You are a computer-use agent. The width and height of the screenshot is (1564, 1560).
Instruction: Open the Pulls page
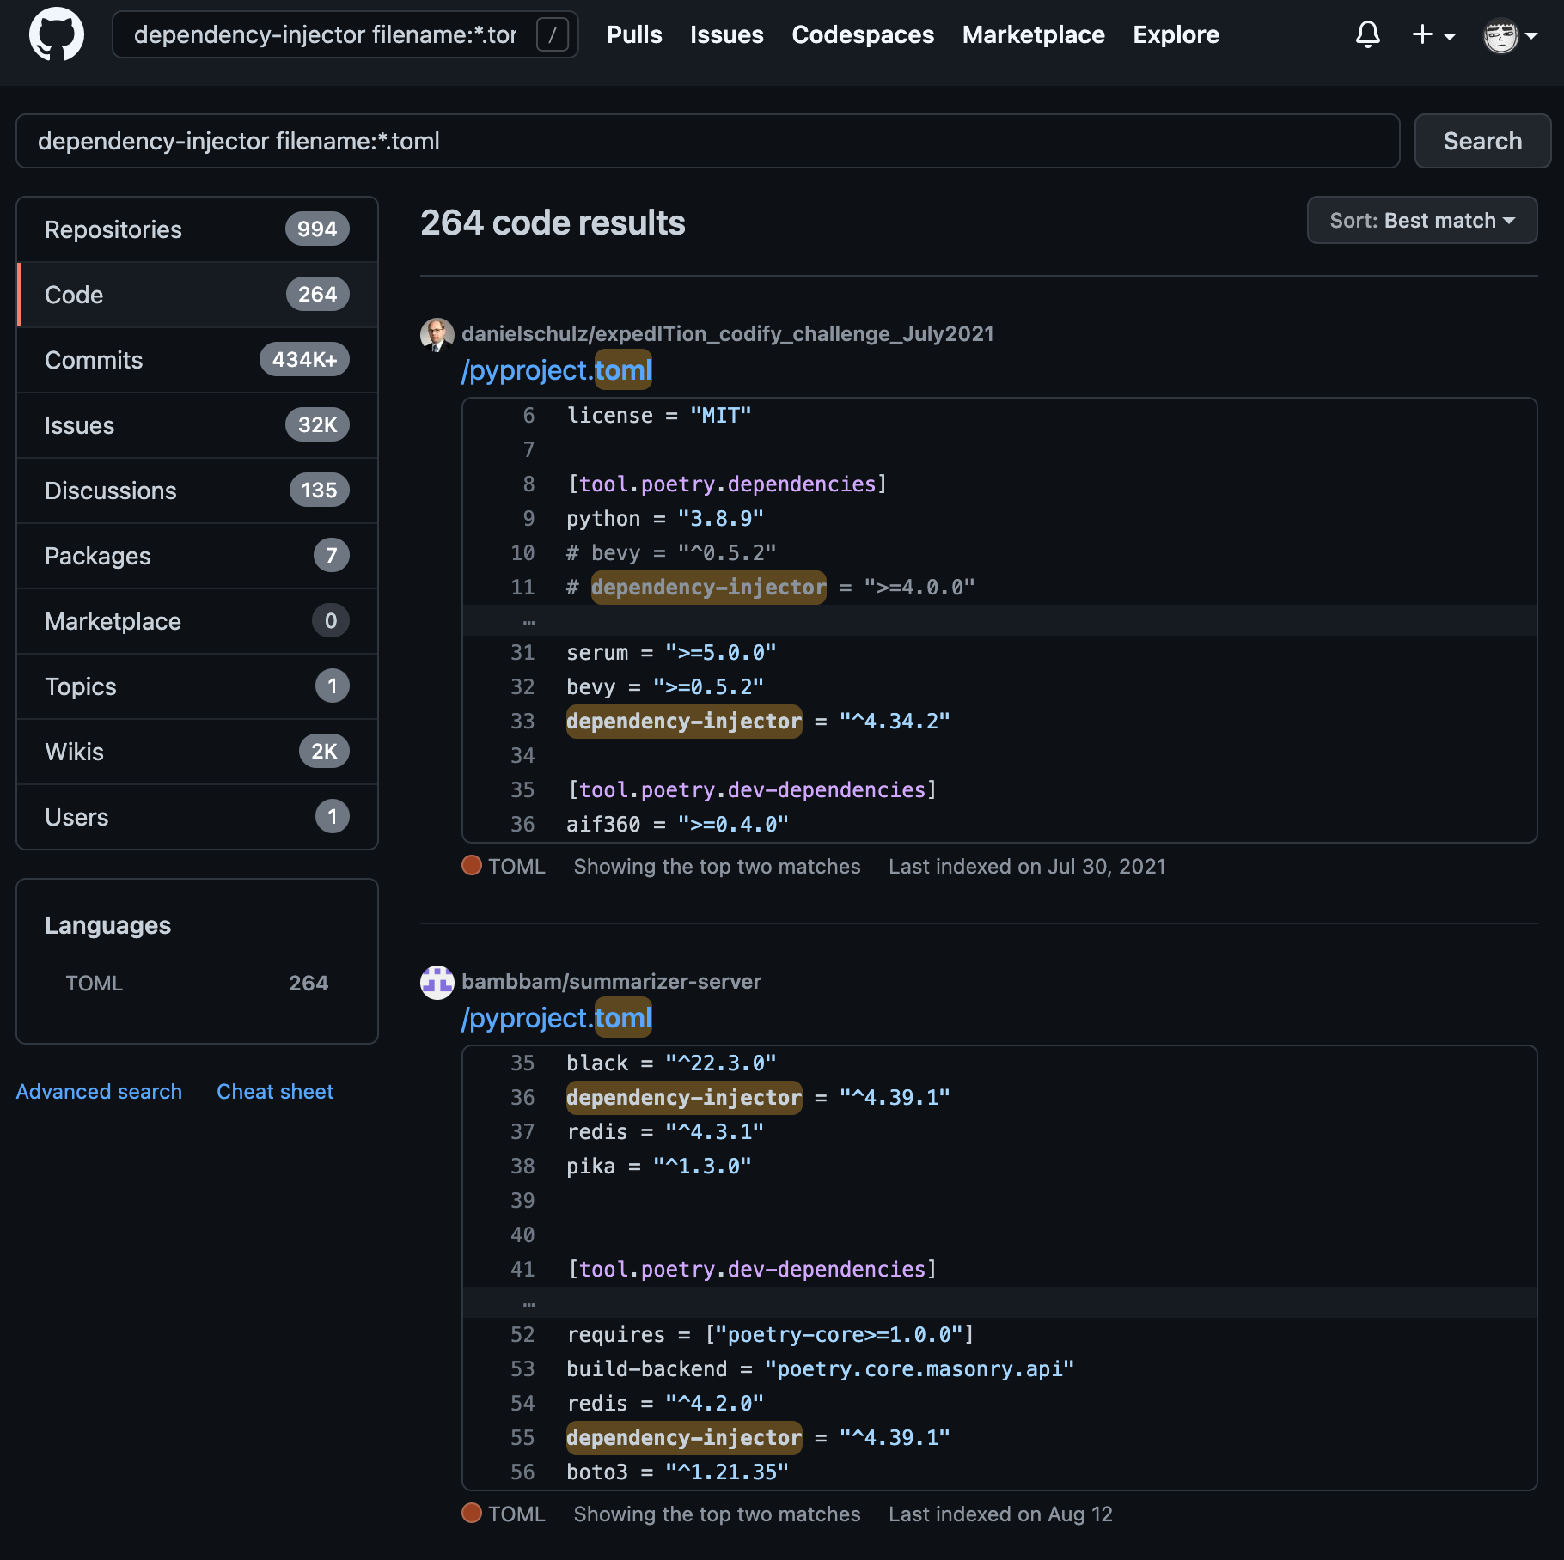coord(634,34)
